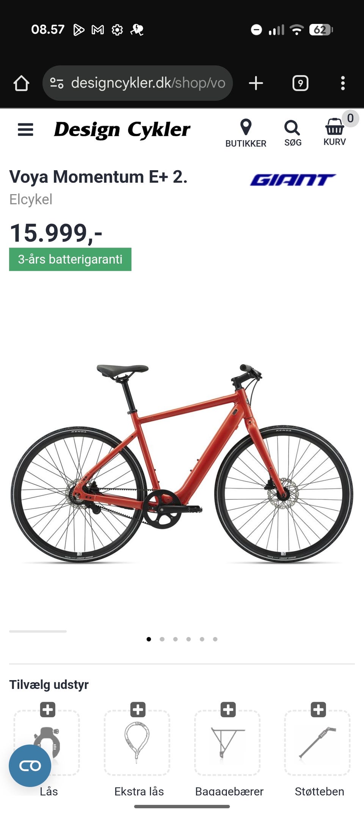Open the Giant brand logo link
This screenshot has width=364, height=817.
tap(293, 180)
